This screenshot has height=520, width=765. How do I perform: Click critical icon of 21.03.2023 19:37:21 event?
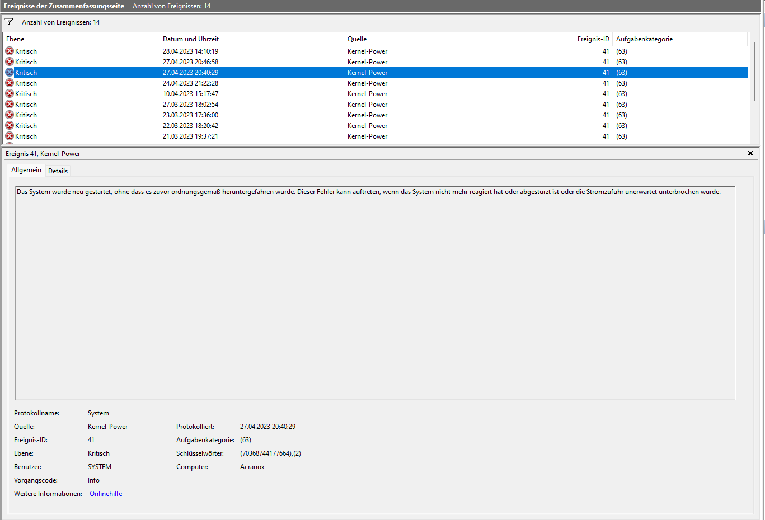coord(10,136)
